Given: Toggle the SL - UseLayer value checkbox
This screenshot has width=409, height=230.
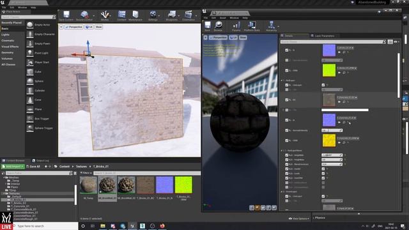Looking at the screenshot, I should [x=323, y=85].
